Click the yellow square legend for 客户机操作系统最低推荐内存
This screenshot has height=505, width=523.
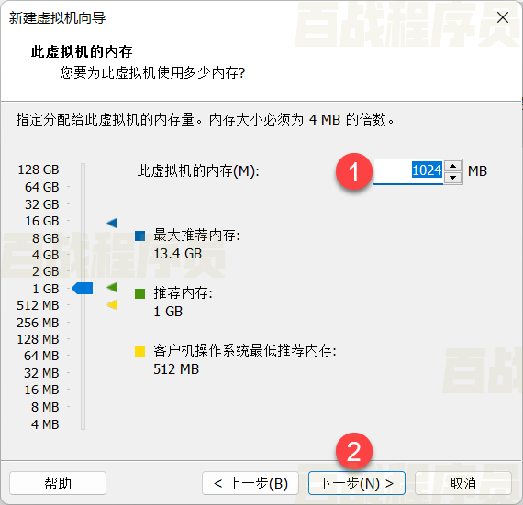tap(139, 351)
